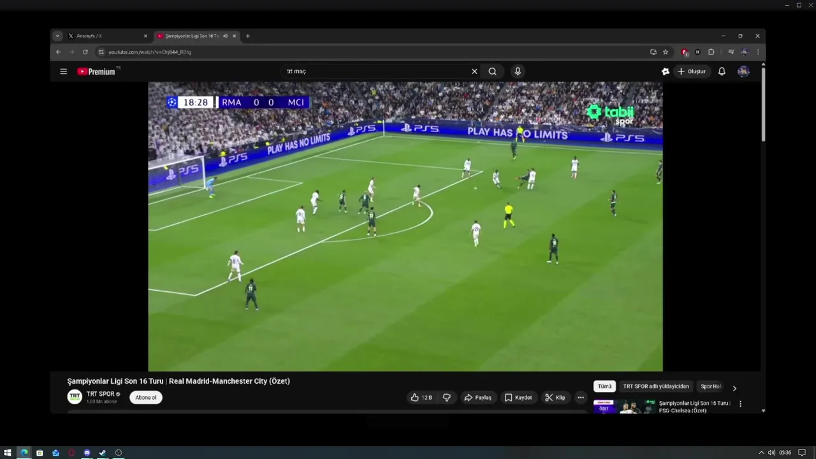Screen dimensions: 816x459
Task: Open Chrome profile avatar in toolbar
Action: 745,52
